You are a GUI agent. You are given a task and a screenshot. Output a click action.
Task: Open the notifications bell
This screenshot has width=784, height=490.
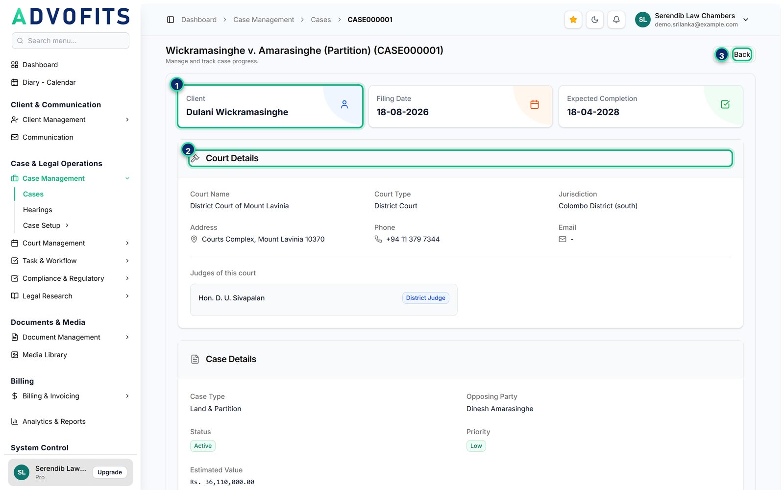coord(616,20)
